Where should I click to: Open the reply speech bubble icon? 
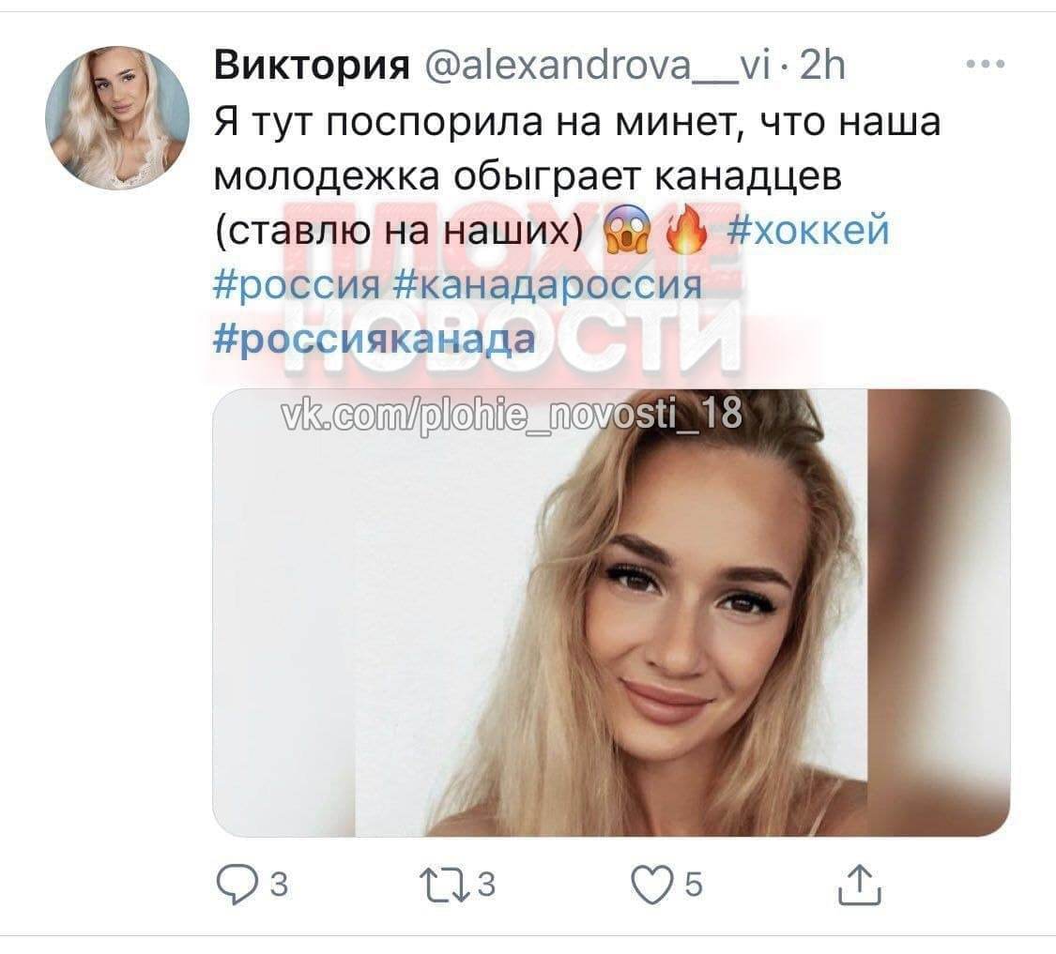(236, 885)
